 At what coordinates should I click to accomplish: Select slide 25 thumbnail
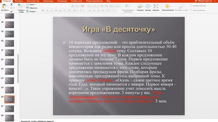[10, 90]
